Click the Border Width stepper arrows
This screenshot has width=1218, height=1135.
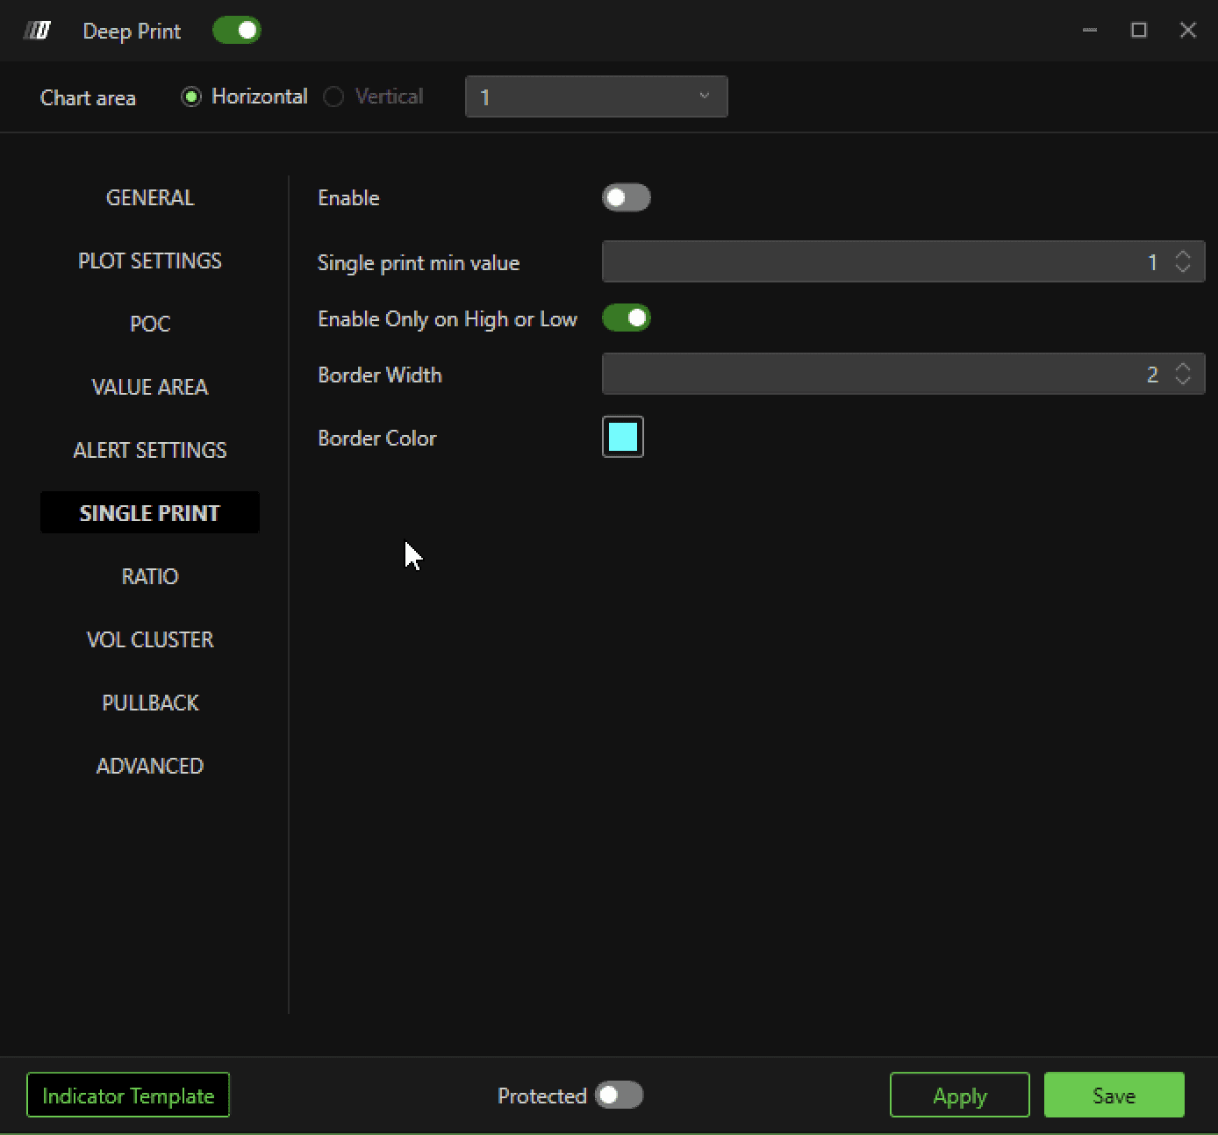pyautogui.click(x=1183, y=374)
